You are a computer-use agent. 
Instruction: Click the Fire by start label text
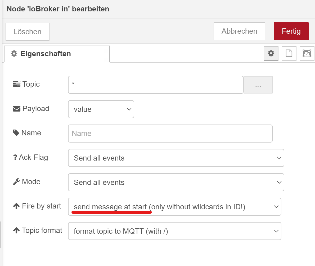pos(41,206)
